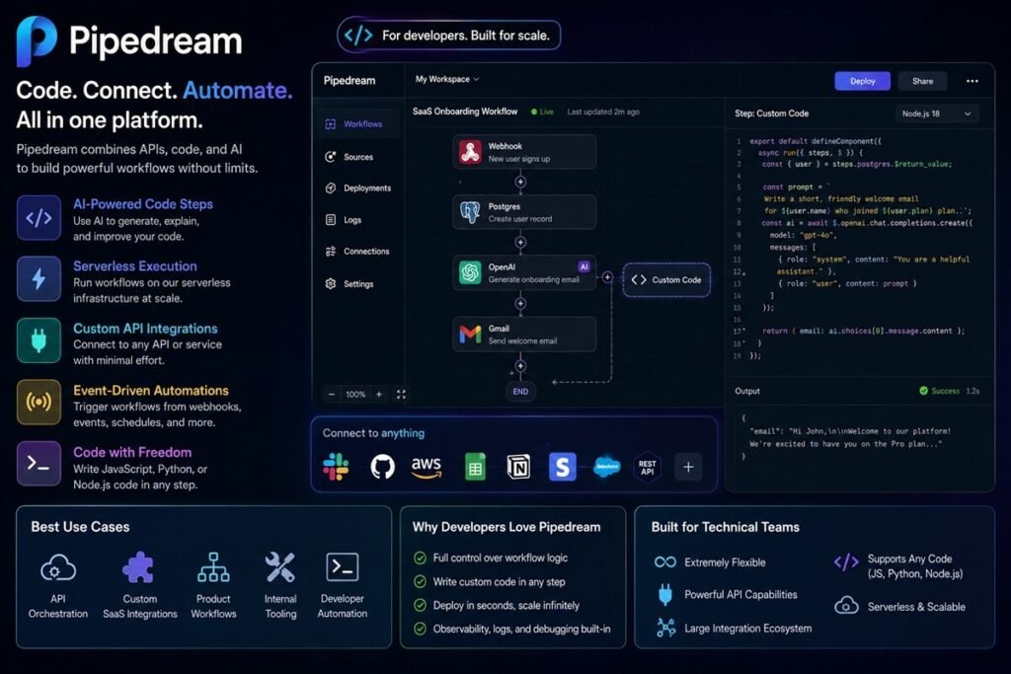Click check next to 'Full control over workflow logic'
The width and height of the screenshot is (1011, 674).
tap(420, 558)
